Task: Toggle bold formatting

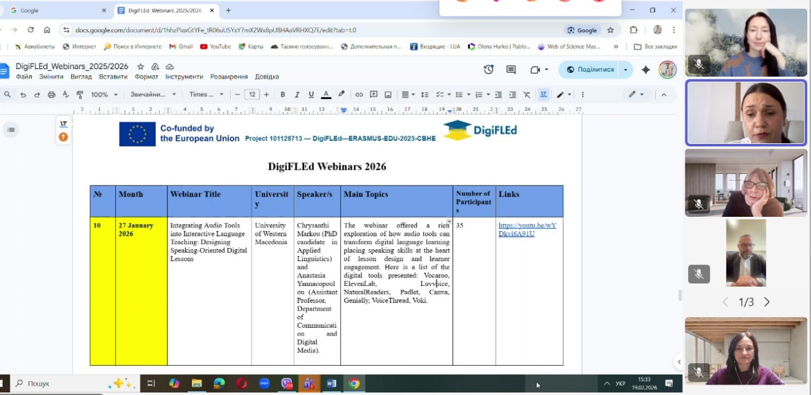Action: [283, 94]
